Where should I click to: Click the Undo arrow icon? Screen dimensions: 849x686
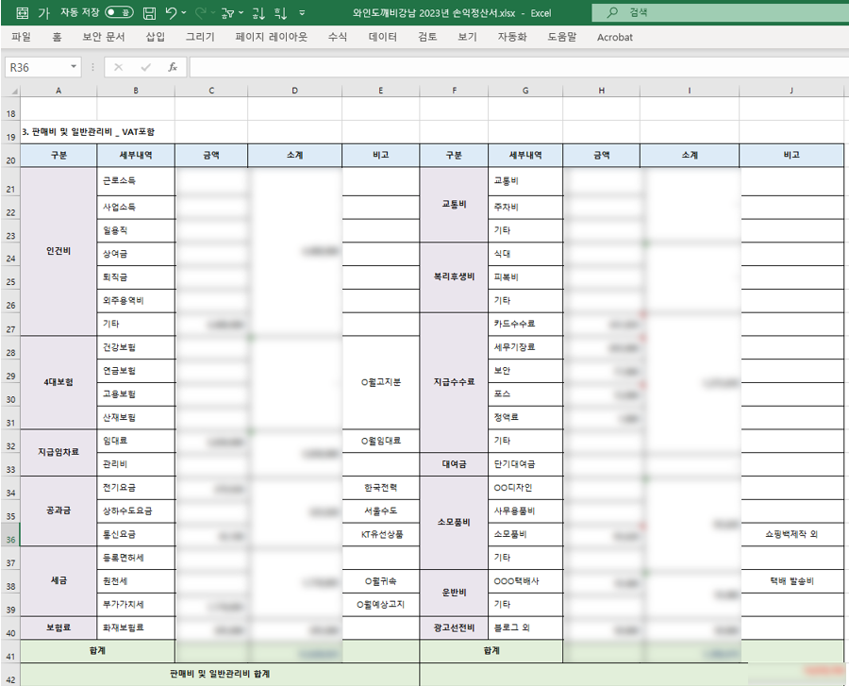point(171,12)
